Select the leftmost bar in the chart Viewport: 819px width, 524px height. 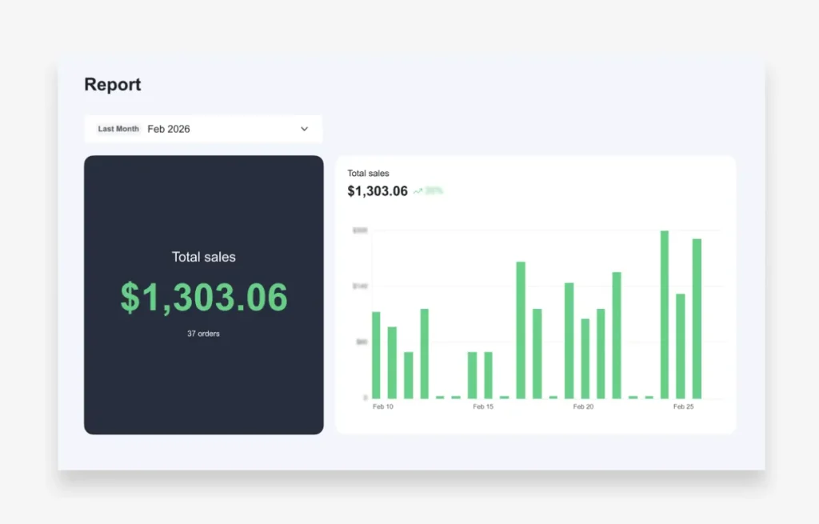pyautogui.click(x=376, y=354)
